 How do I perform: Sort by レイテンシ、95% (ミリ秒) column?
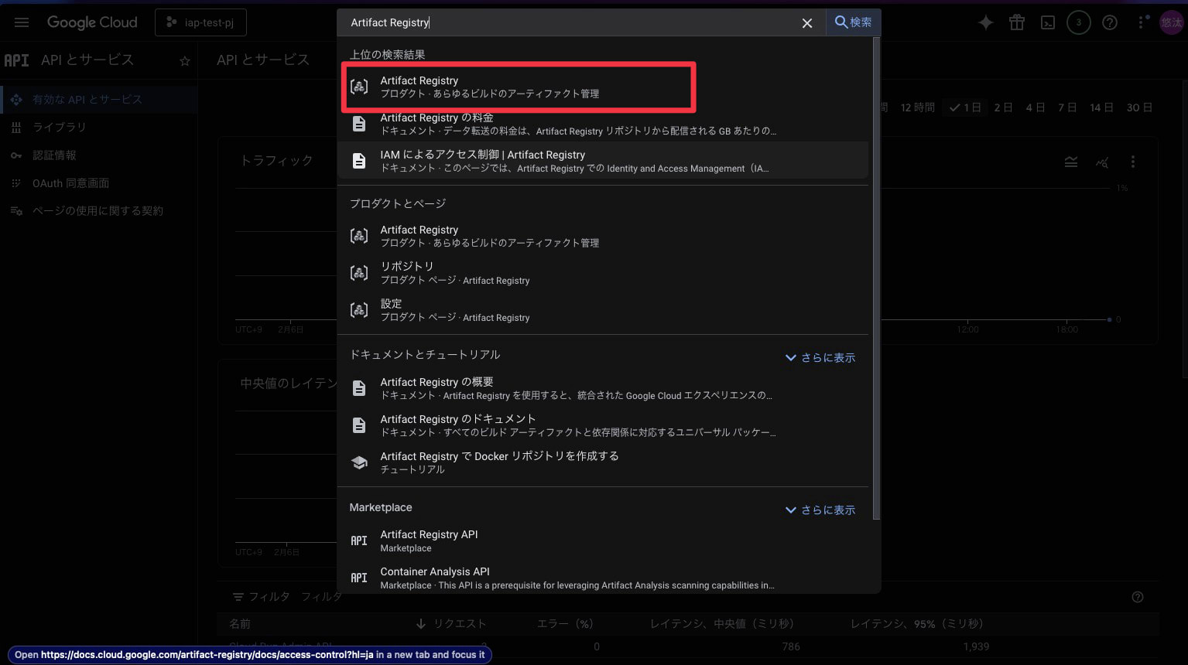916,624
